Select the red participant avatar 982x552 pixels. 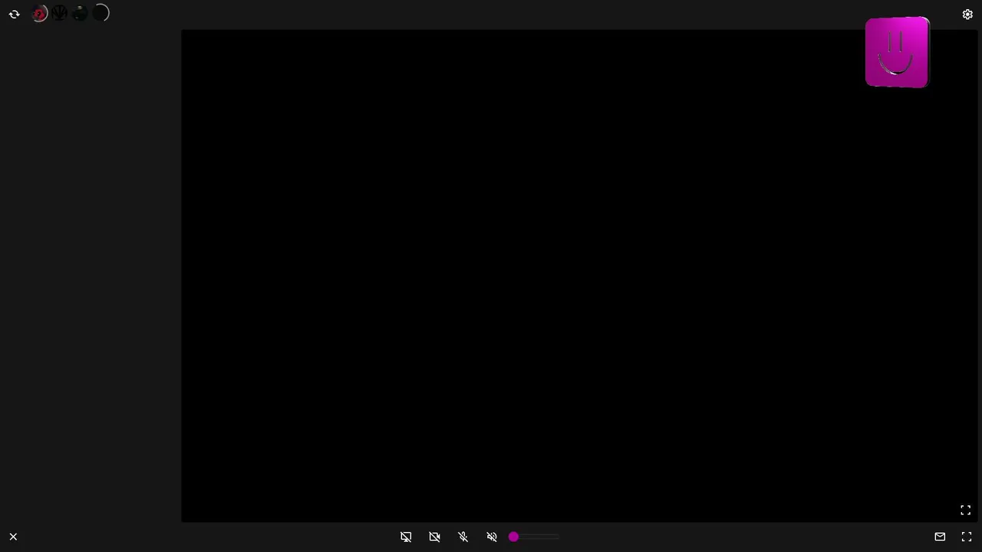(40, 13)
